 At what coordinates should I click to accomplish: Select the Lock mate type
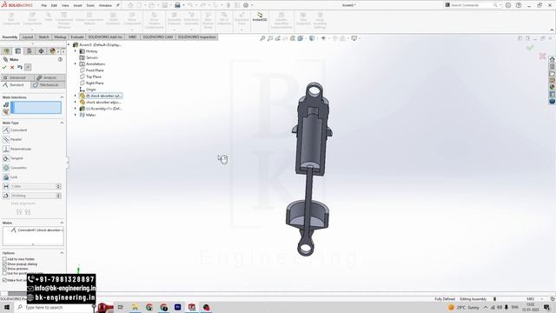[x=10, y=176]
